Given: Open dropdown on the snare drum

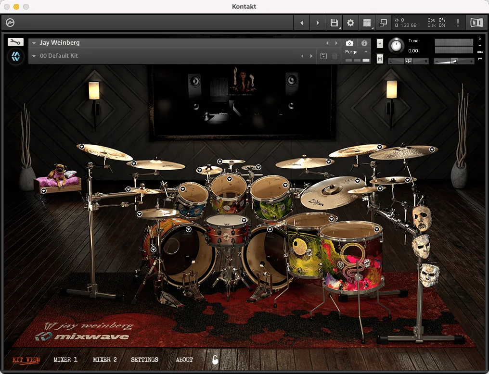Looking at the screenshot, I should point(244,220).
